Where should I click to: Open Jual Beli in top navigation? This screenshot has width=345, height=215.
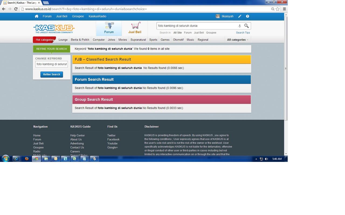coord(62,16)
